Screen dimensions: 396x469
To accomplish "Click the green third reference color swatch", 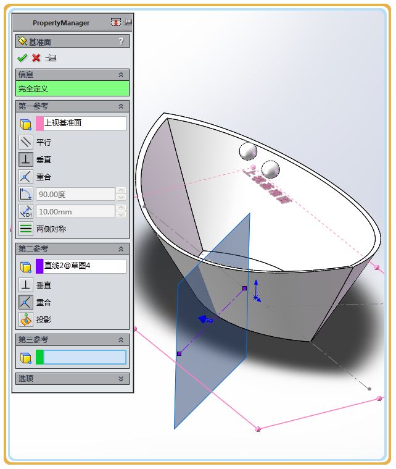I will pos(39,357).
